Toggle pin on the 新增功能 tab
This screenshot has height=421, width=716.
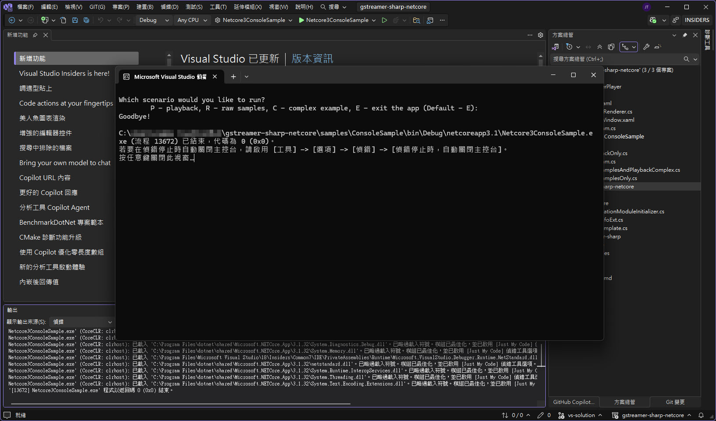(x=35, y=35)
